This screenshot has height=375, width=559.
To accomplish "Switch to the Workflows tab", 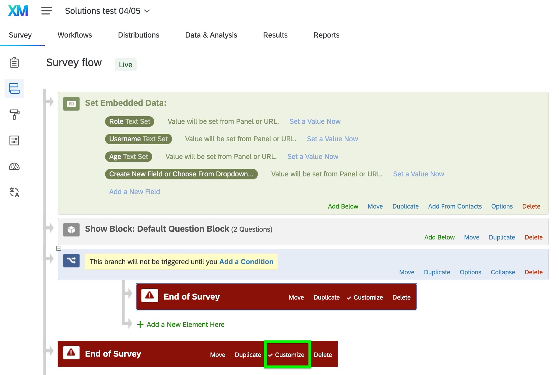I will click(75, 35).
